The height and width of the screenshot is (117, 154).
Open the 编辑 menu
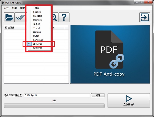14,8
